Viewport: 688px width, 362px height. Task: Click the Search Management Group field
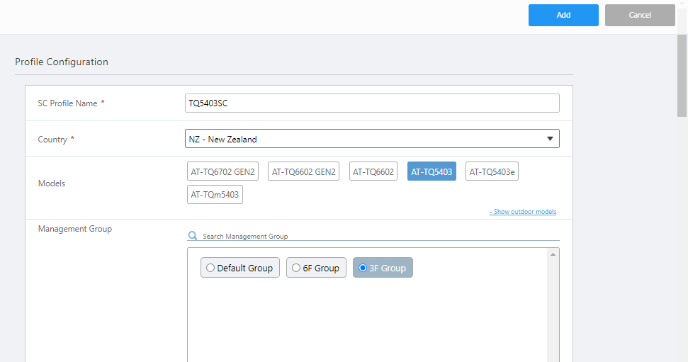coord(379,236)
